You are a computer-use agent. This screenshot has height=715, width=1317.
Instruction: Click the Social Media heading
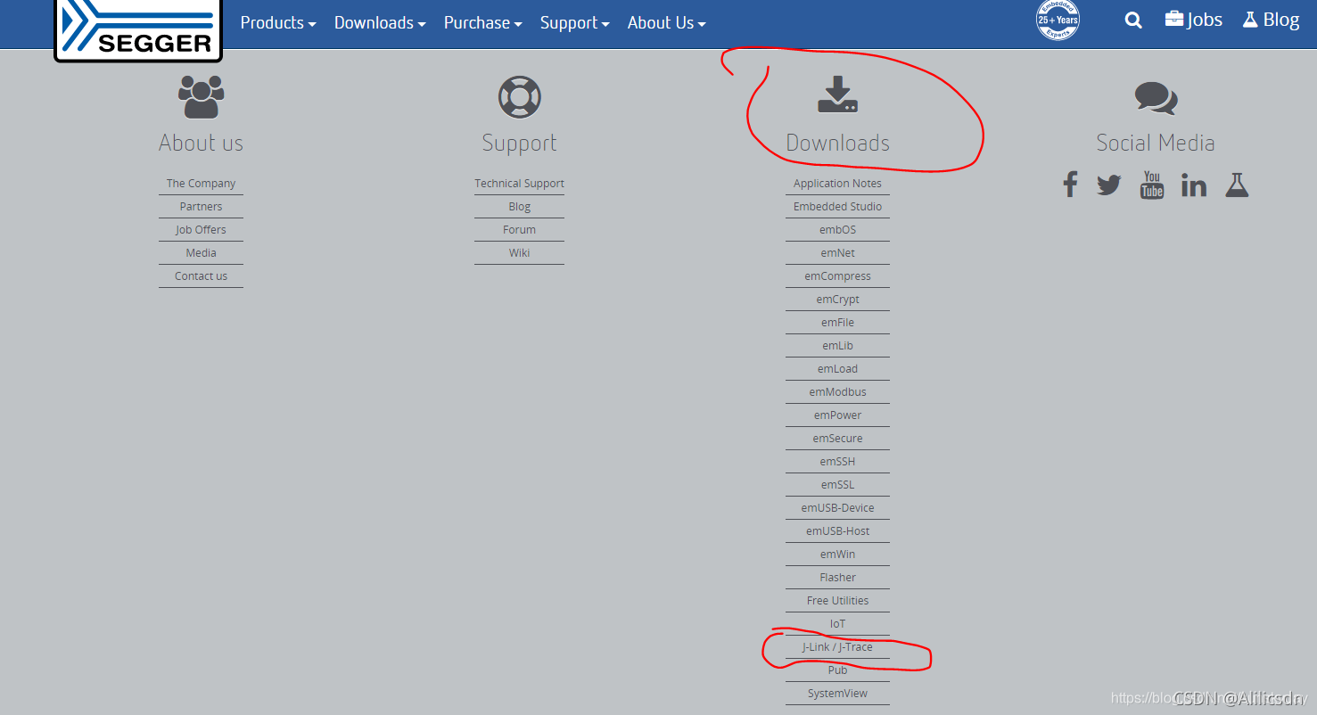pyautogui.click(x=1156, y=143)
